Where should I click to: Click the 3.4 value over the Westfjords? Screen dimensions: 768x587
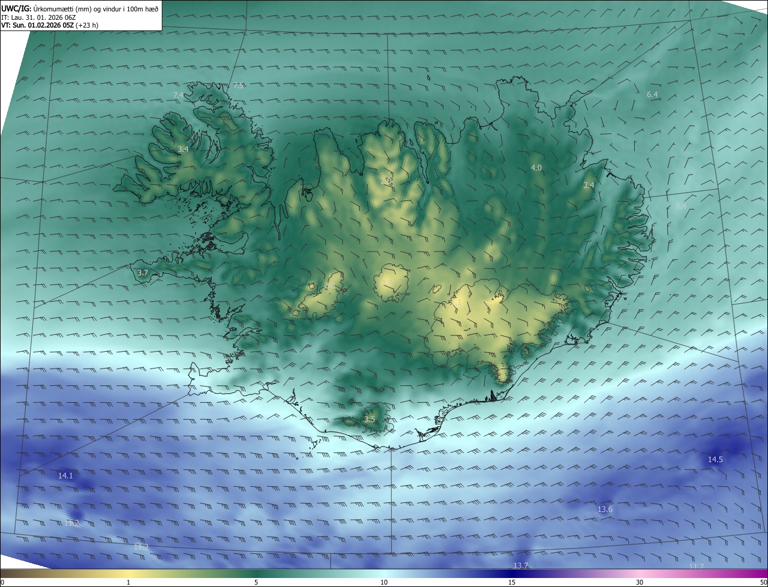click(183, 149)
